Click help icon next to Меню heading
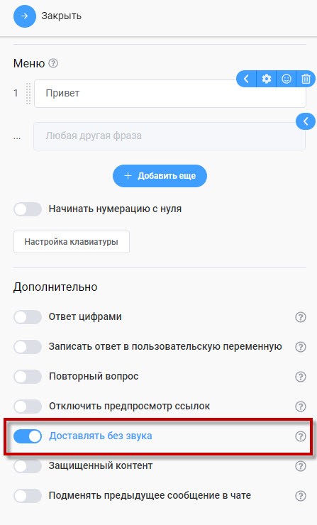This screenshot has height=525, width=317. point(53,63)
